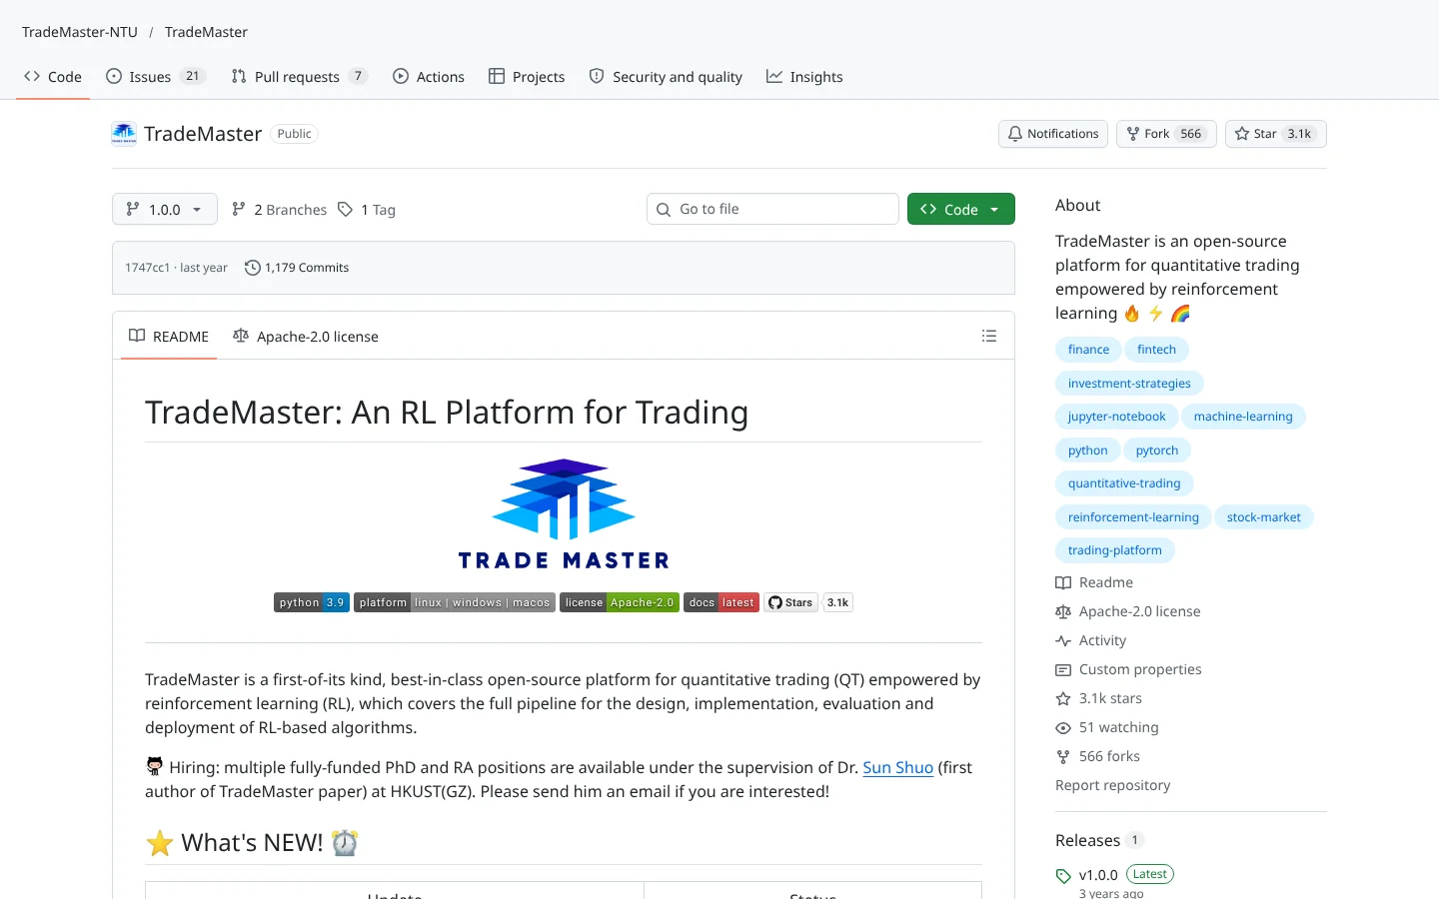This screenshot has width=1439, height=899.
Task: Click the branches icon beside 2 Branches
Action: coord(239,209)
